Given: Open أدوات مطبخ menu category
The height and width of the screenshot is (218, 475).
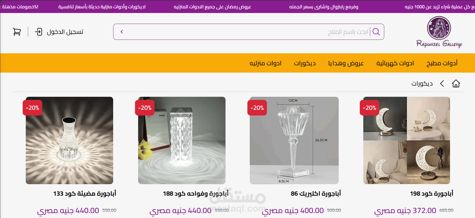Looking at the screenshot, I should (442, 63).
